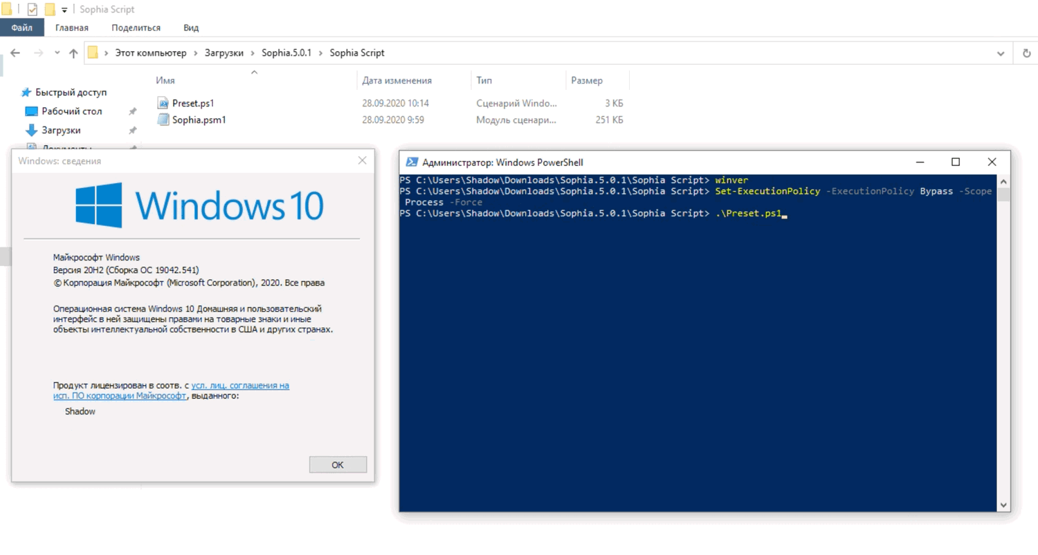Viewport: 1038px width, 555px height.
Task: Open the address bar dropdown arrow
Action: pyautogui.click(x=1001, y=53)
